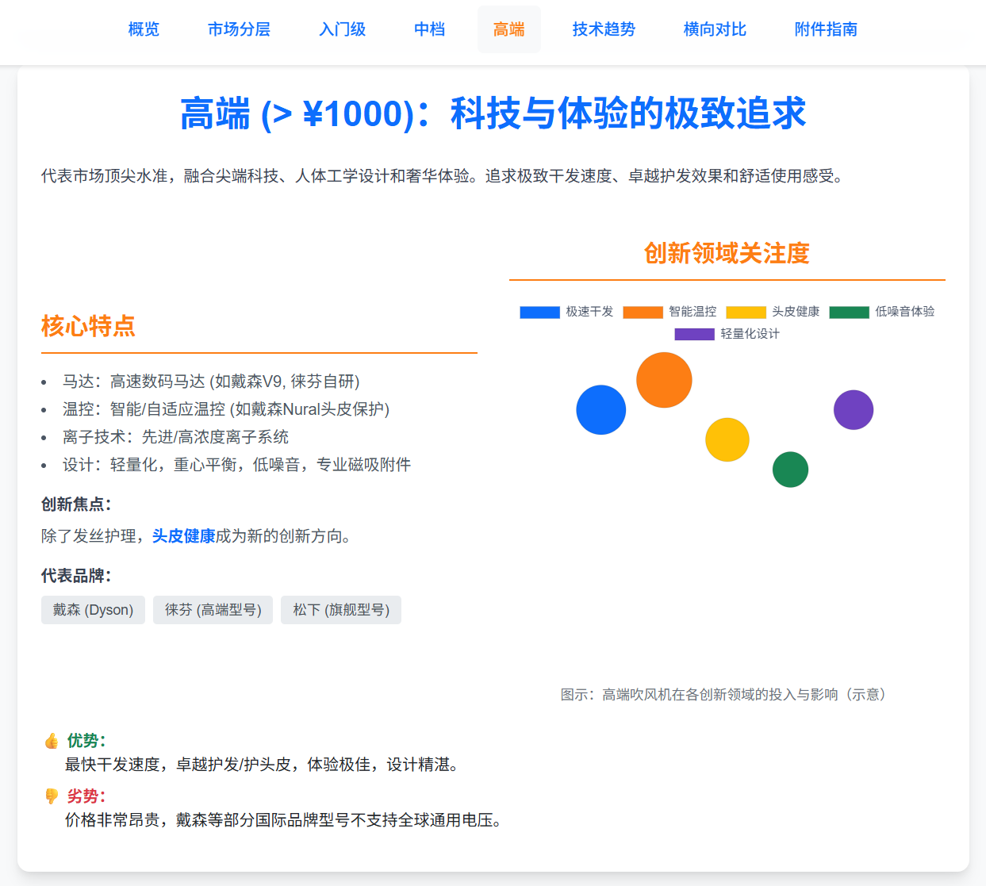986x886 pixels.
Task: Click the thumbs-up icon beside 优势
Action: click(52, 741)
